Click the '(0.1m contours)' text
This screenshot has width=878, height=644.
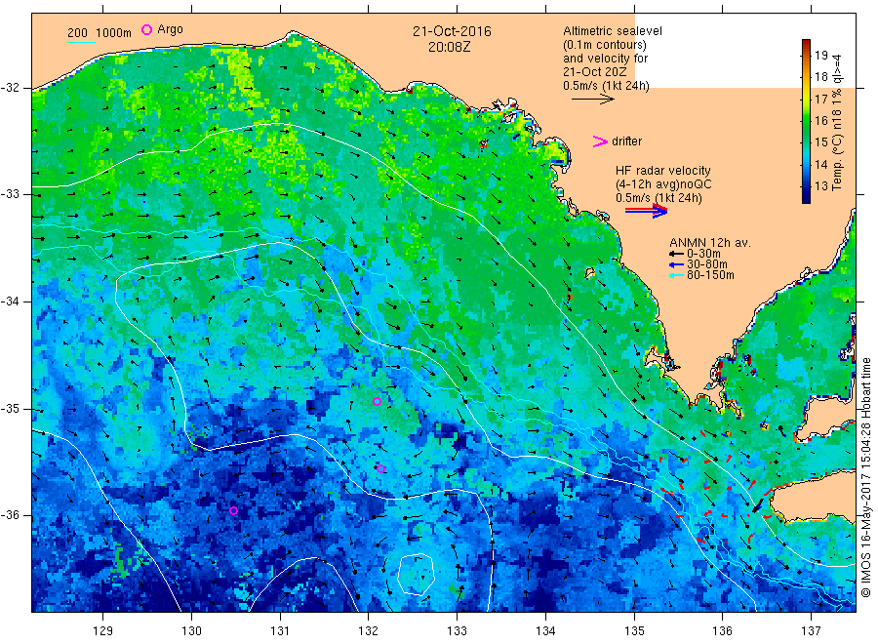(x=605, y=45)
